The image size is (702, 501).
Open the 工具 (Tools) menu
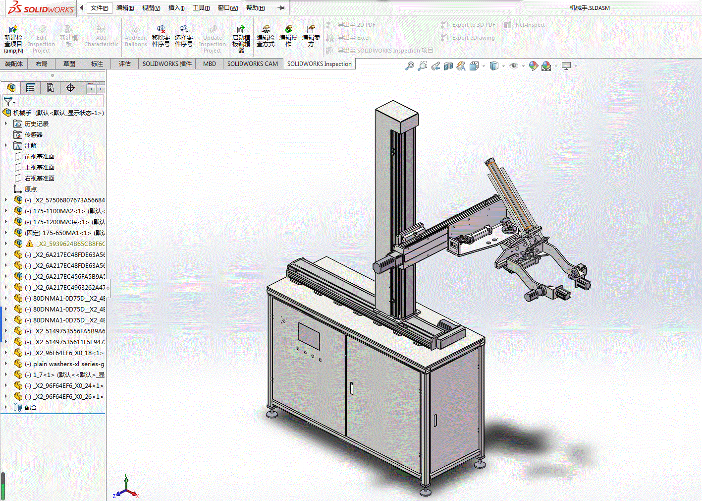coord(201,8)
